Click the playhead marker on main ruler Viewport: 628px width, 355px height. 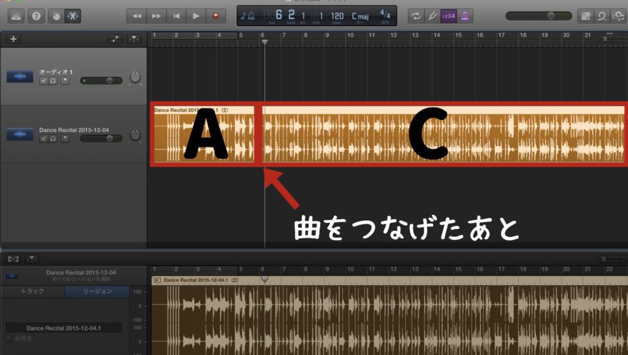point(265,42)
